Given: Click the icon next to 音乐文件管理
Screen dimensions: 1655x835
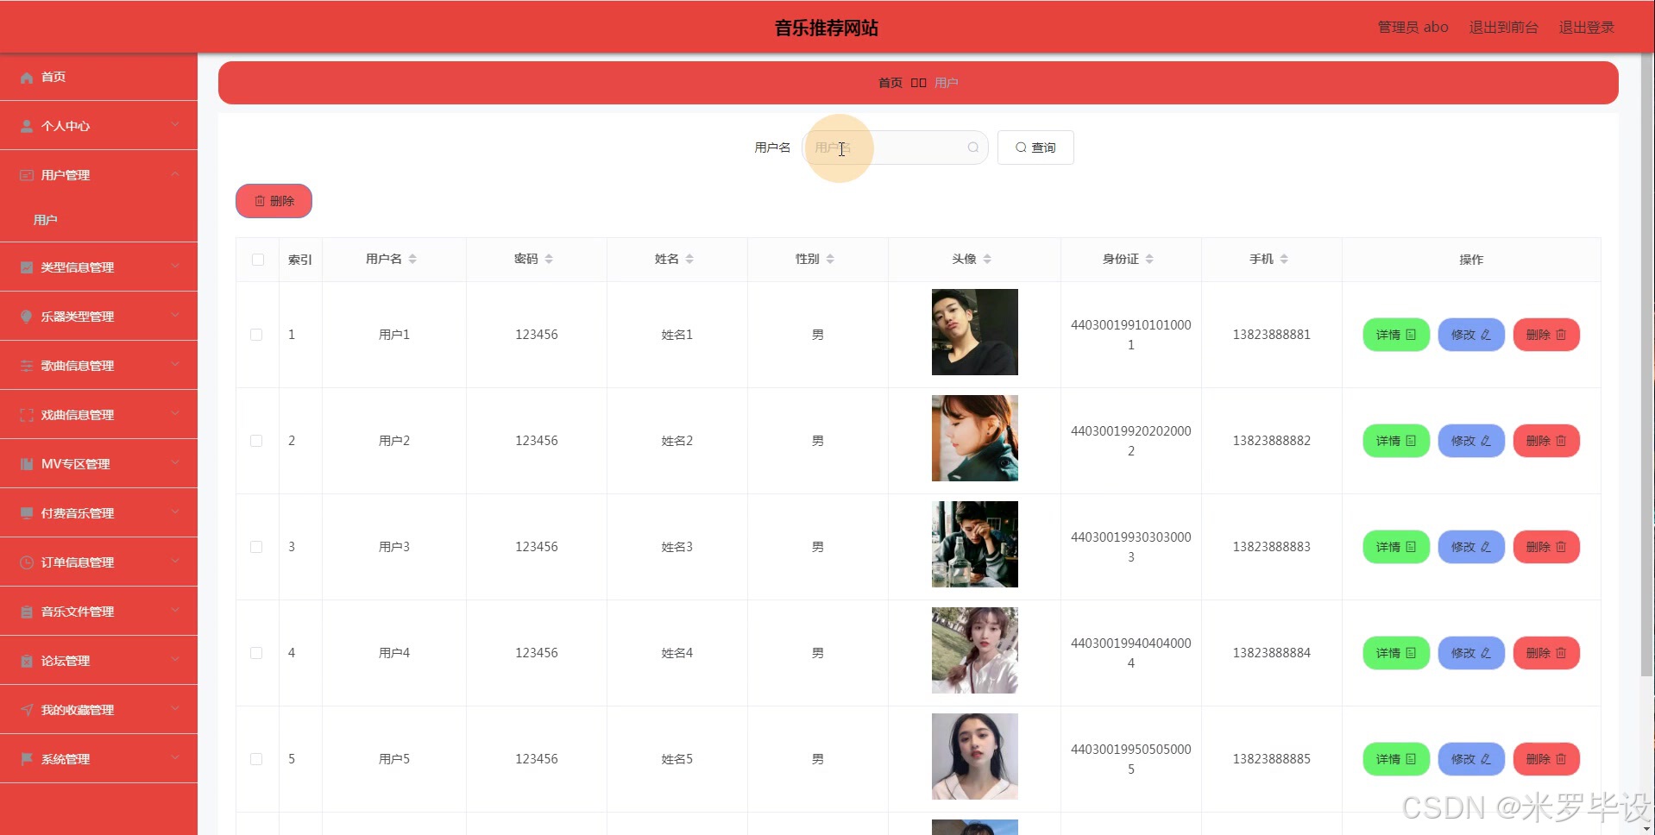Looking at the screenshot, I should (27, 612).
